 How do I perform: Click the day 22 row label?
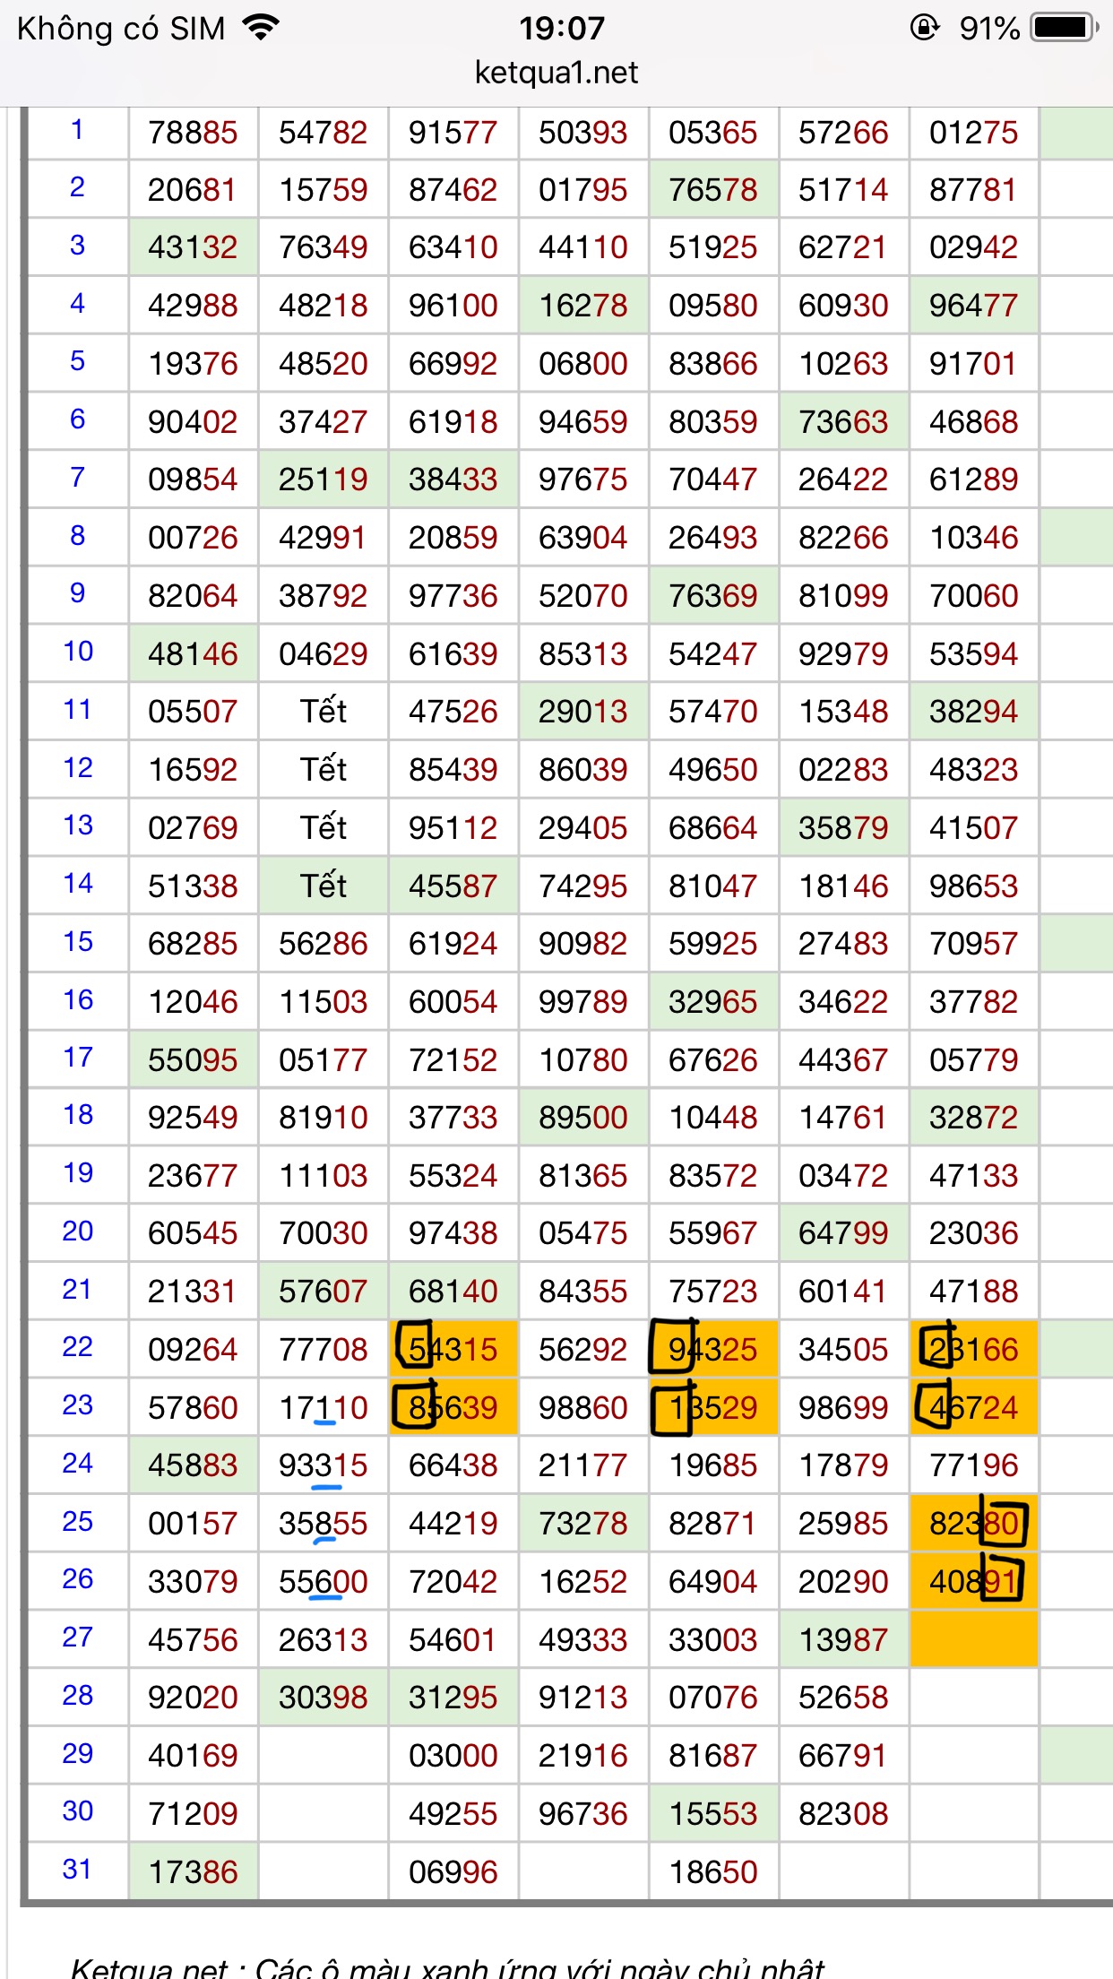(78, 1347)
